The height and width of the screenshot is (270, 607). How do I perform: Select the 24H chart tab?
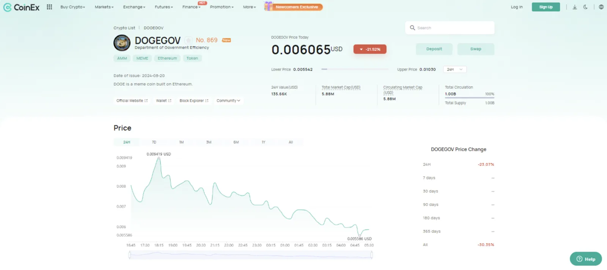[x=127, y=142]
